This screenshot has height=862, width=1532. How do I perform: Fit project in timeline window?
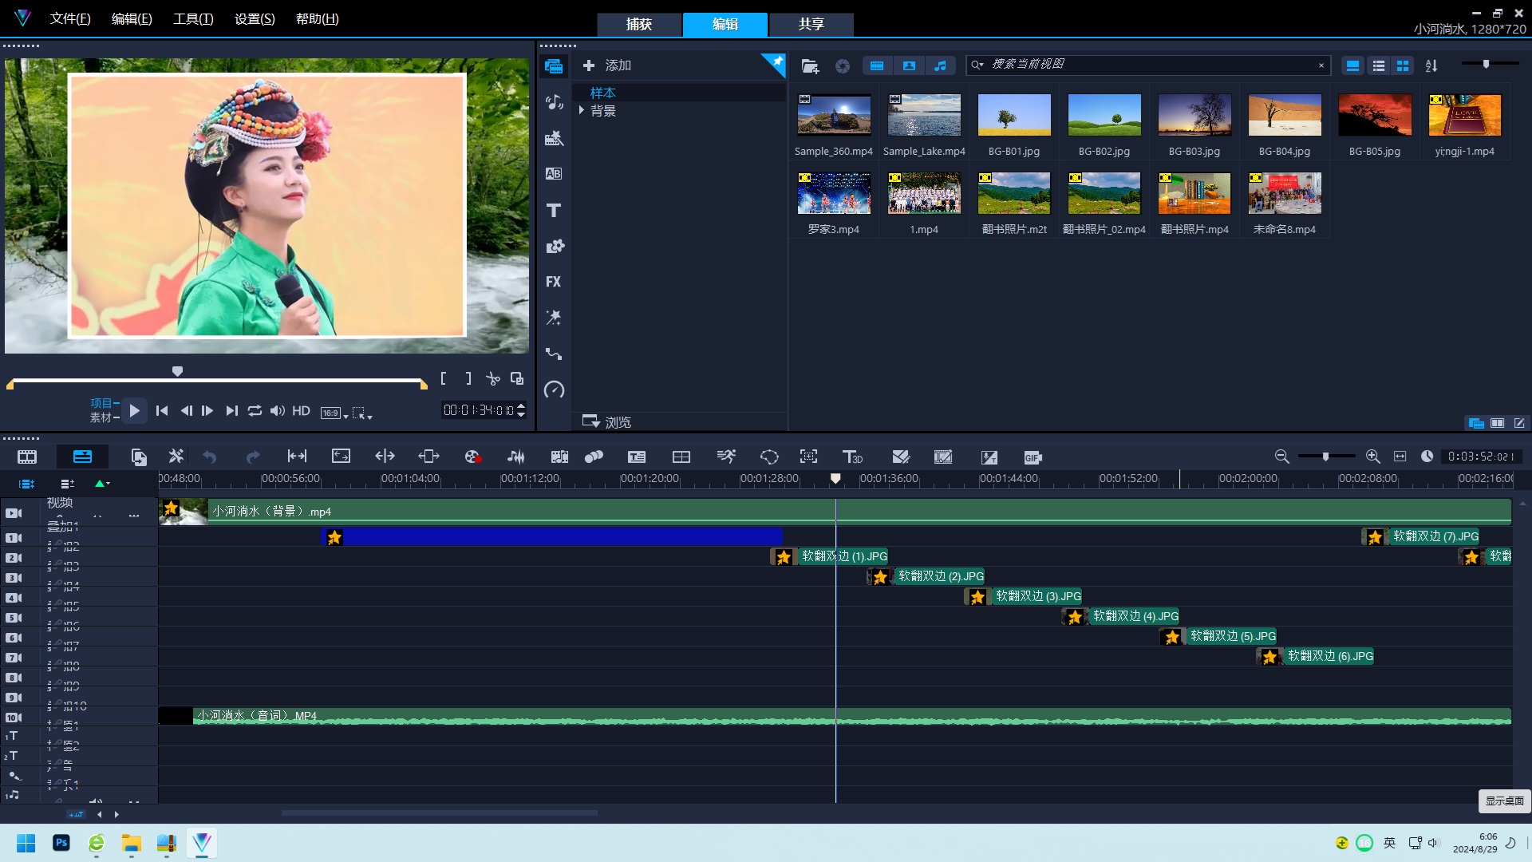pyautogui.click(x=1400, y=457)
